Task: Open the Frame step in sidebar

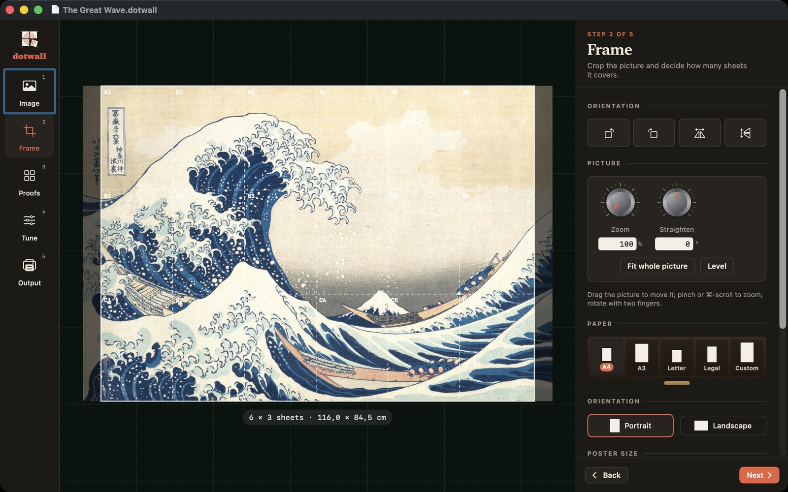Action: click(x=30, y=136)
